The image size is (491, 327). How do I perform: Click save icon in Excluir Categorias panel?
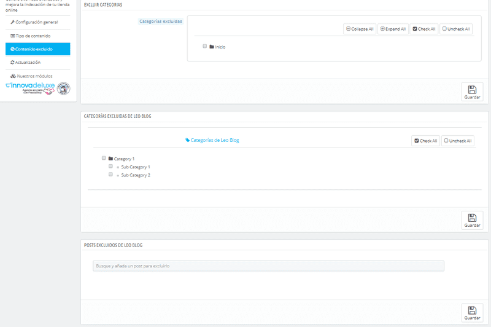pos(472,90)
